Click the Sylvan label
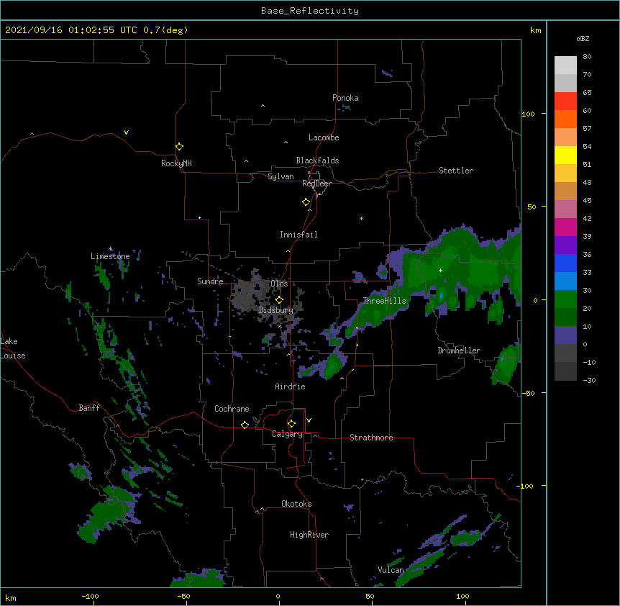Screen dimensions: 620x606 (281, 176)
